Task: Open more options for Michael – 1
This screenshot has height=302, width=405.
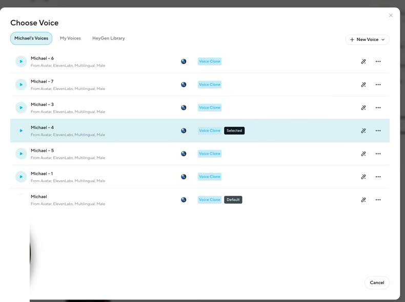Action: [378, 177]
